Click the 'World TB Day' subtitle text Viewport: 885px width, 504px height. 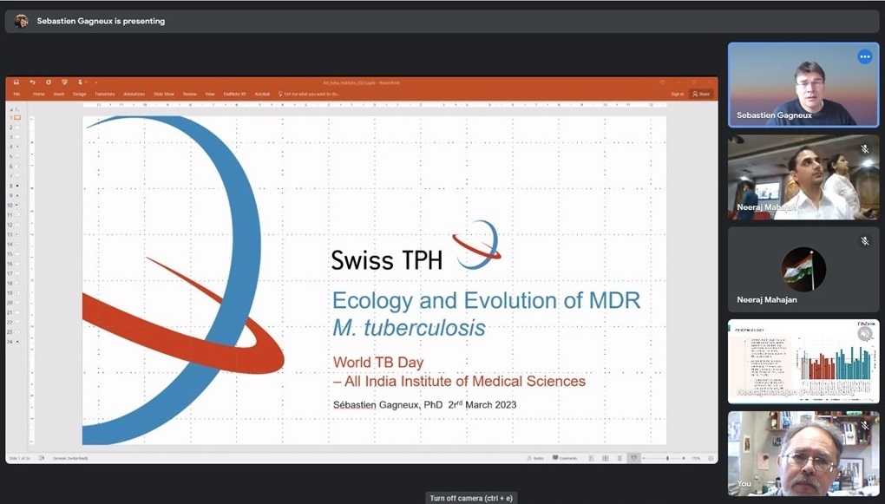point(378,363)
